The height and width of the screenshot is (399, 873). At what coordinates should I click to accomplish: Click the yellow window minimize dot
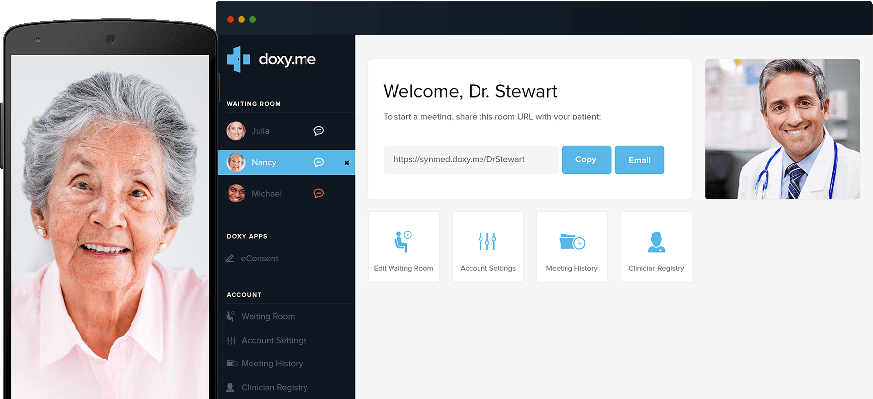(x=241, y=19)
